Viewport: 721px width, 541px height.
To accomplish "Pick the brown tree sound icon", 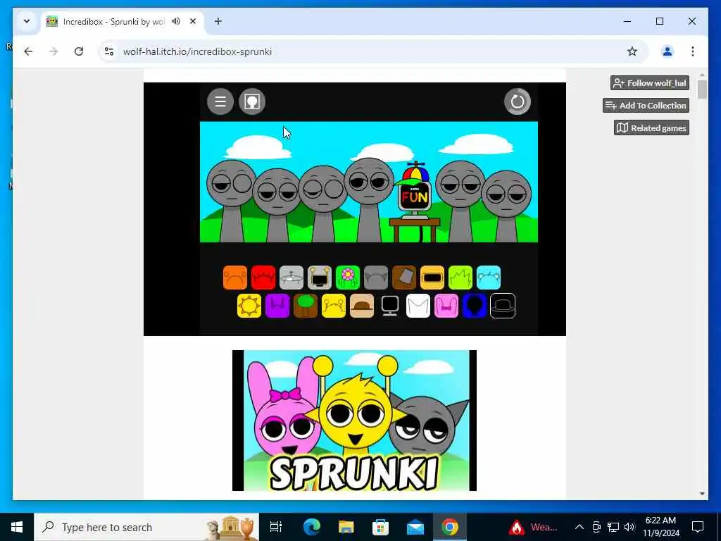I will coord(306,306).
